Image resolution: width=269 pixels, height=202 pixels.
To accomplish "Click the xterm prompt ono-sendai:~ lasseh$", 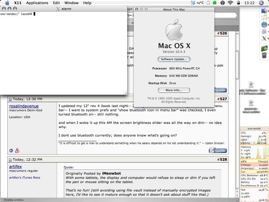I will [16, 14].
